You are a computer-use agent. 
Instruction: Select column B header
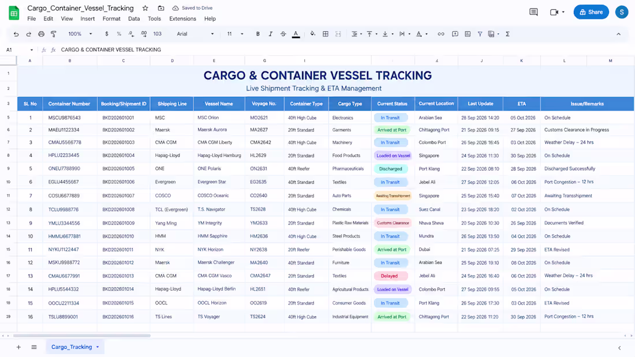(70, 61)
